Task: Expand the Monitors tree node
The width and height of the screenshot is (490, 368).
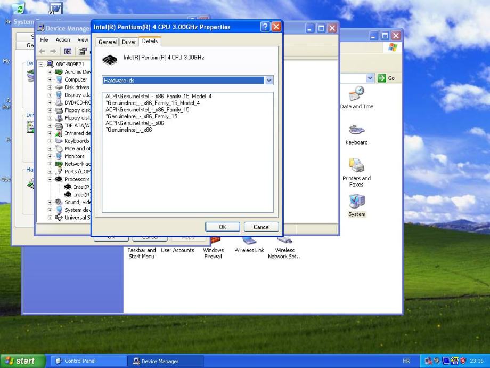Action: (x=51, y=157)
